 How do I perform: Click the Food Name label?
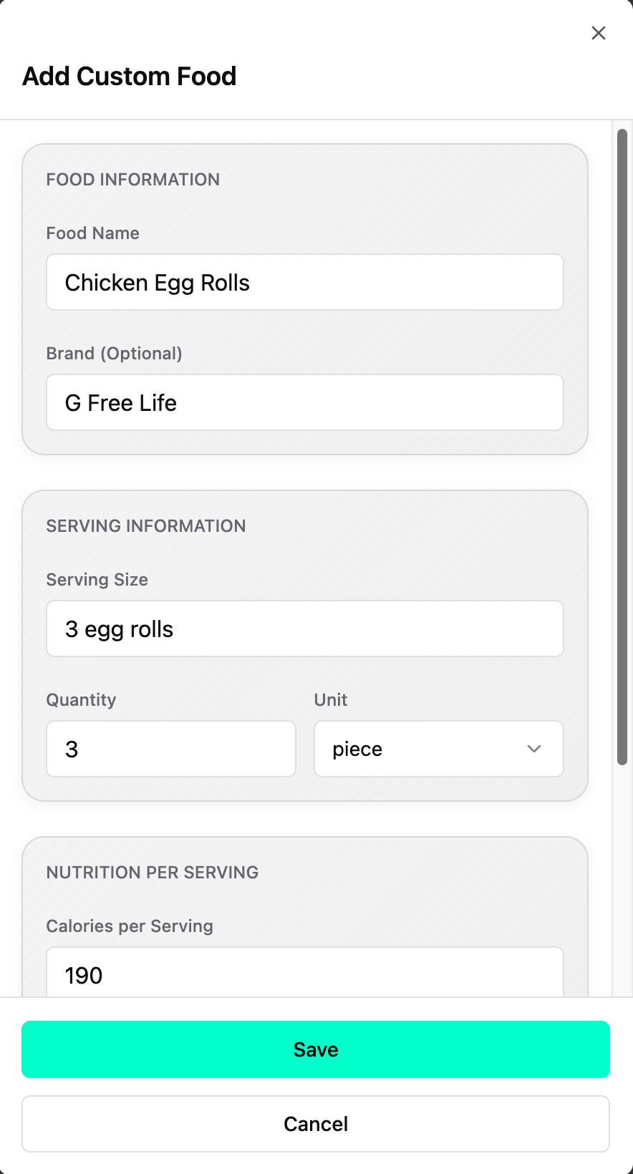(93, 233)
